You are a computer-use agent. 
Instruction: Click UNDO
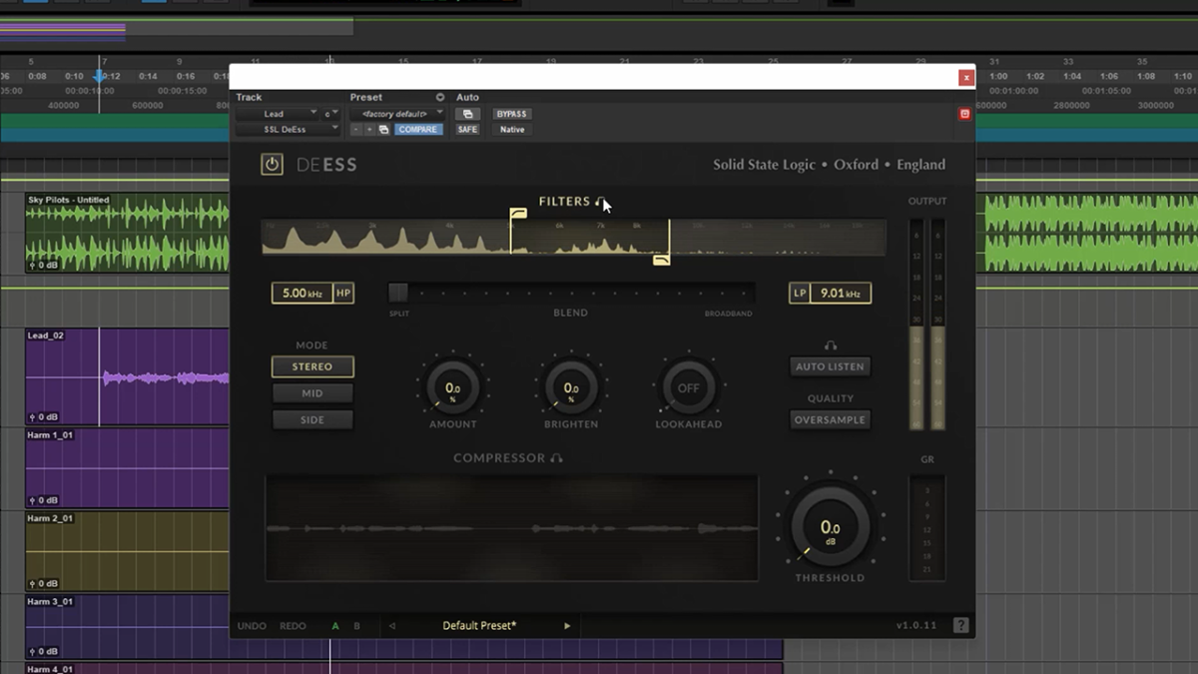point(252,626)
